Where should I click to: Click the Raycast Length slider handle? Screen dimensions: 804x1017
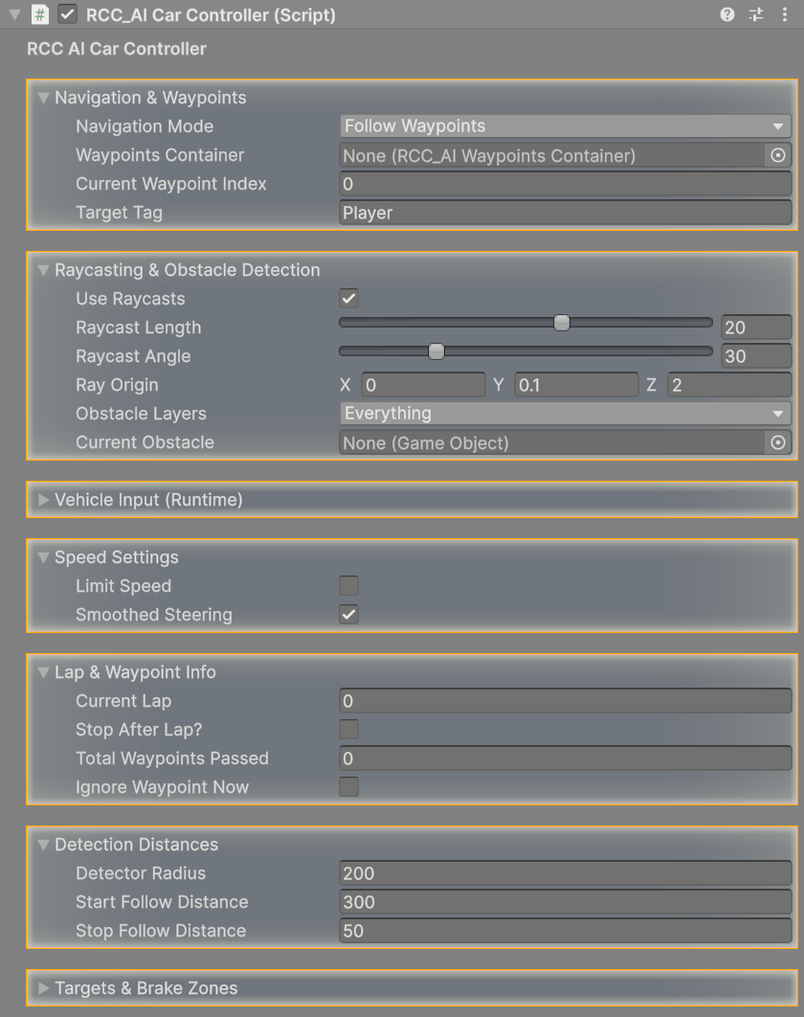(x=562, y=323)
